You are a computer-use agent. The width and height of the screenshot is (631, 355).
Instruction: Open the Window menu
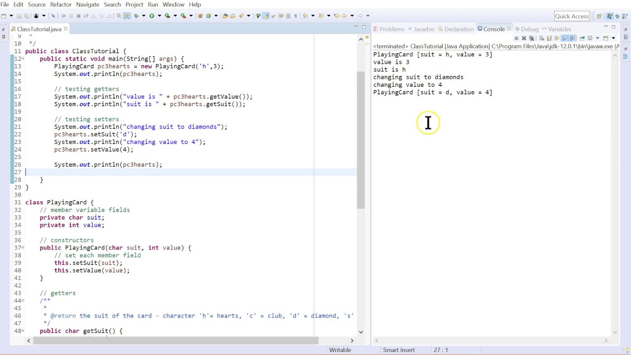[174, 4]
